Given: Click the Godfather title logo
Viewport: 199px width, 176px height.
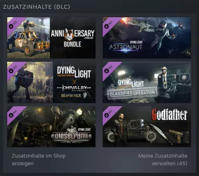Looking at the screenshot, I should click(x=169, y=115).
